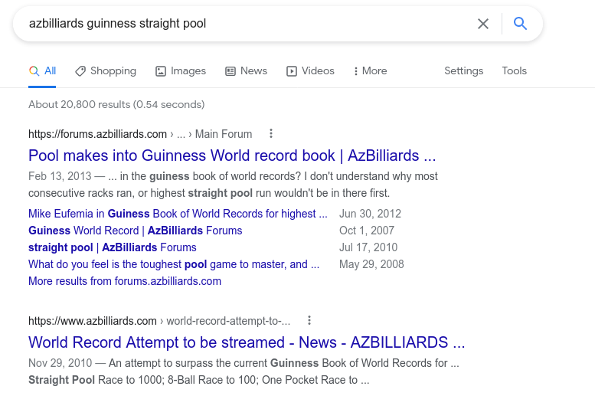Open the Settings menu
The image size is (595, 396).
click(463, 71)
